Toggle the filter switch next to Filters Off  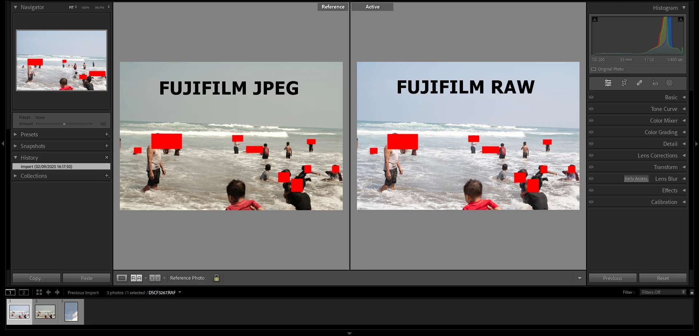click(692, 292)
